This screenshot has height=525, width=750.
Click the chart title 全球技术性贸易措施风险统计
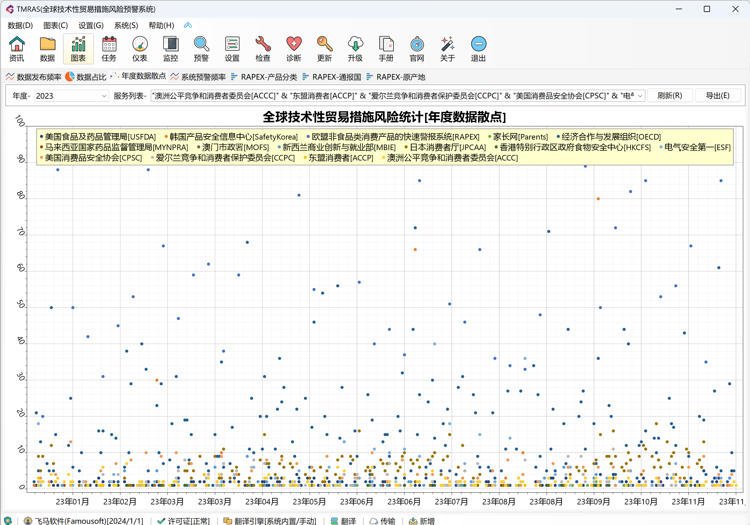pyautogui.click(x=384, y=117)
